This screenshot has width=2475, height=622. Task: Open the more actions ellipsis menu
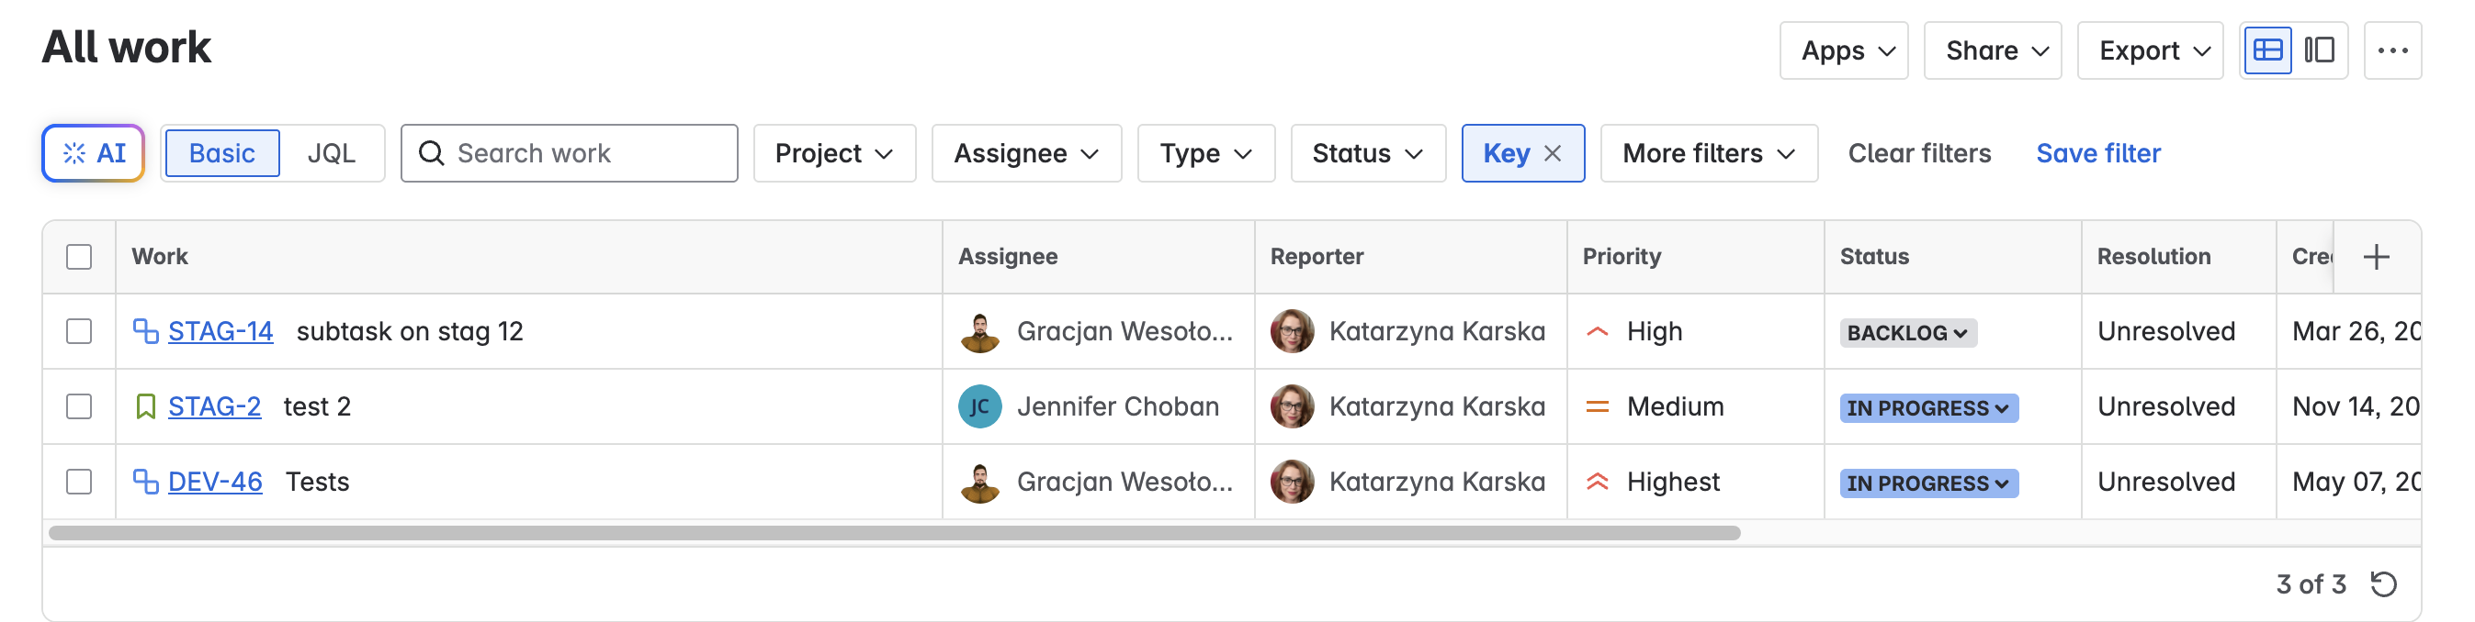[x=2391, y=50]
